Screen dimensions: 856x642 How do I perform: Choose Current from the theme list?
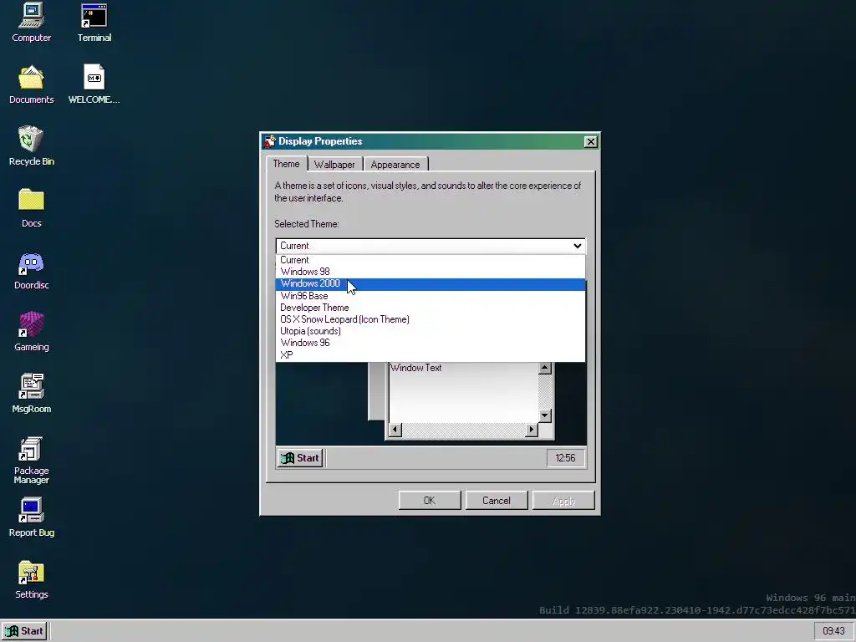431,260
